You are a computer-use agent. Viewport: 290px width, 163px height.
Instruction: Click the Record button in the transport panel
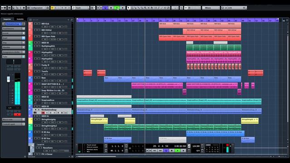click(x=184, y=151)
